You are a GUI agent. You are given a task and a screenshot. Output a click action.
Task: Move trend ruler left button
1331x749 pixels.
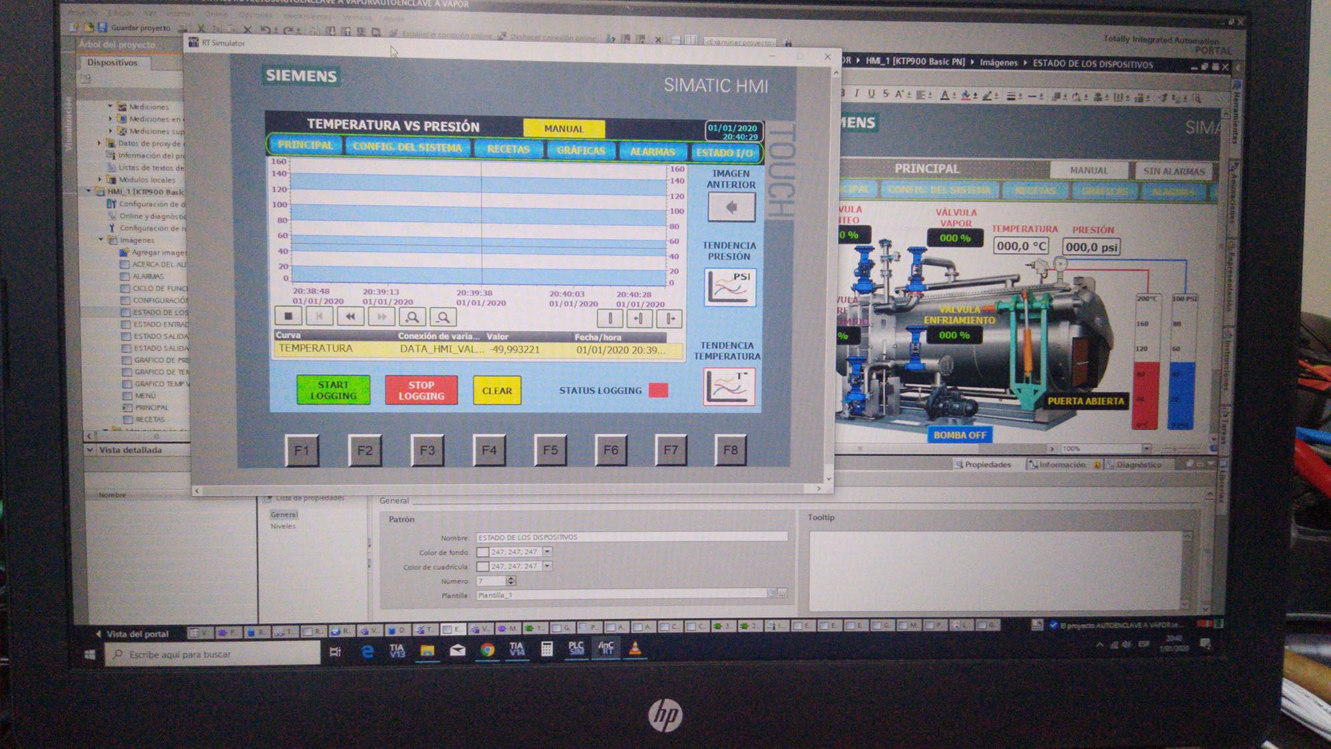[x=639, y=318]
